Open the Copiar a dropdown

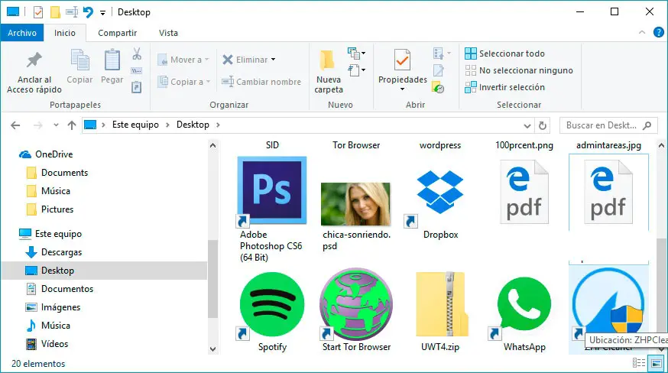pyautogui.click(x=184, y=82)
